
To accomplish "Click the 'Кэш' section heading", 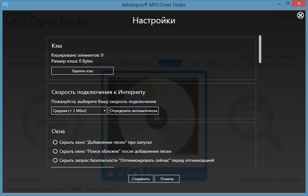I will (x=57, y=46).
